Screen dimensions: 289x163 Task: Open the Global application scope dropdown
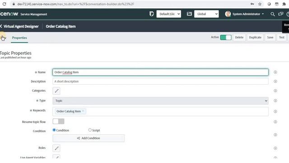point(206,14)
